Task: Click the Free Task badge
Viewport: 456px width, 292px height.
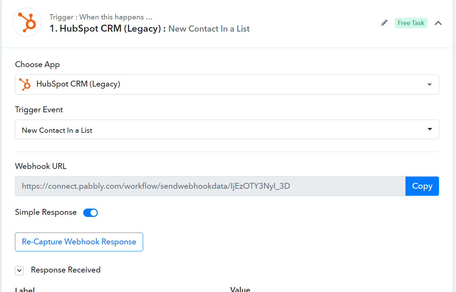Action: click(x=411, y=23)
